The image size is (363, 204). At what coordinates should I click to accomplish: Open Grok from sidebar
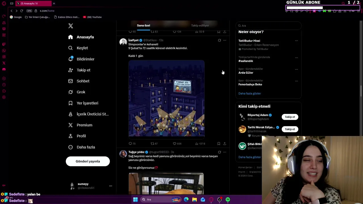pyautogui.click(x=77, y=92)
